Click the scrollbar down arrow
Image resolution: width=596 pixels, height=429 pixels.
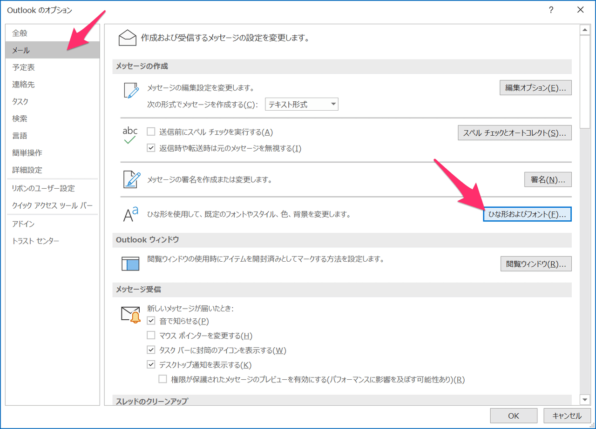pos(585,399)
